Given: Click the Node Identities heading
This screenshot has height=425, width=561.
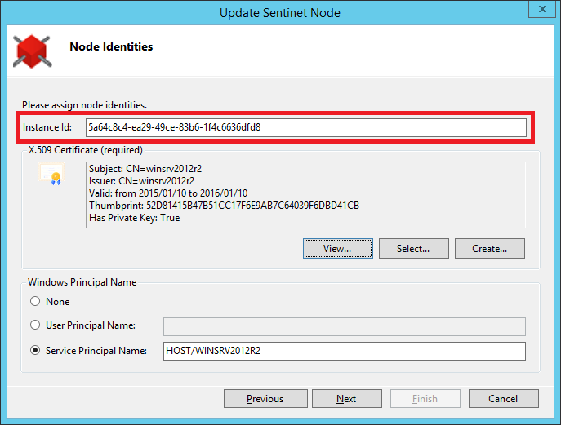Looking at the screenshot, I should pyautogui.click(x=111, y=46).
